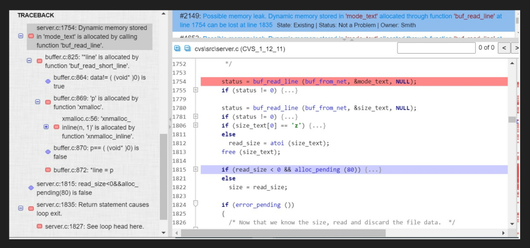530x248 pixels.
Task: Select traceback entry buffer.c:864 data!= true
Action: coord(100,82)
